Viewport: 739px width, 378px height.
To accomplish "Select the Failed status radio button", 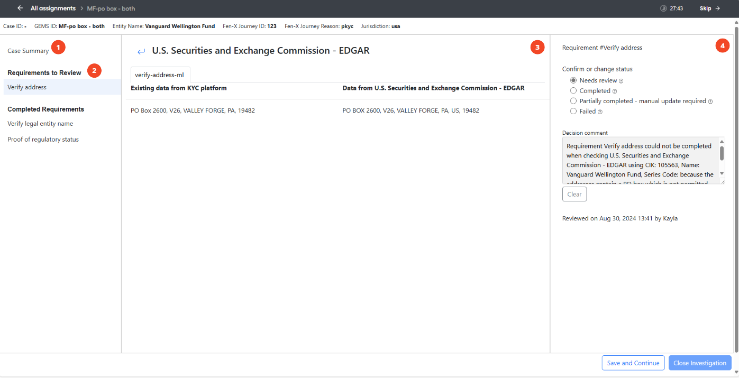I will (573, 111).
